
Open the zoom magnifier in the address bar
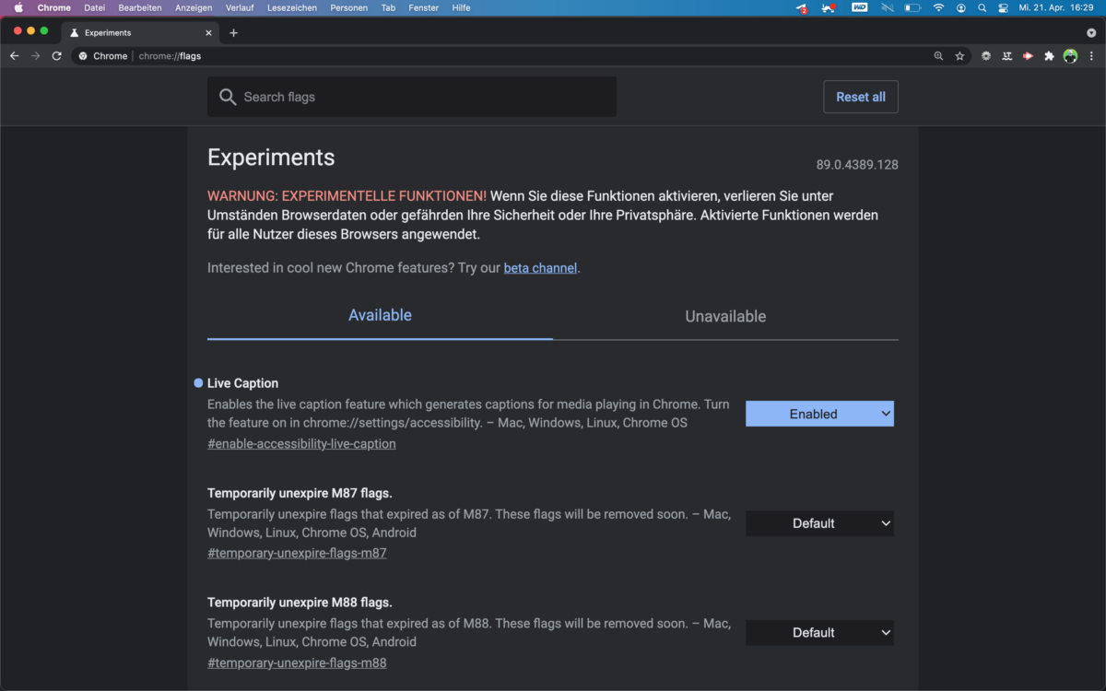tap(938, 56)
